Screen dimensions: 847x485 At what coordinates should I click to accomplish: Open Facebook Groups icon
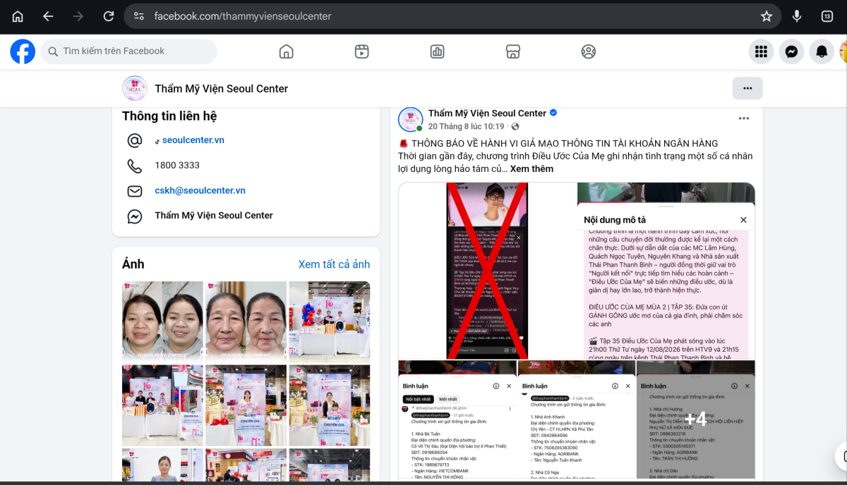coord(589,51)
